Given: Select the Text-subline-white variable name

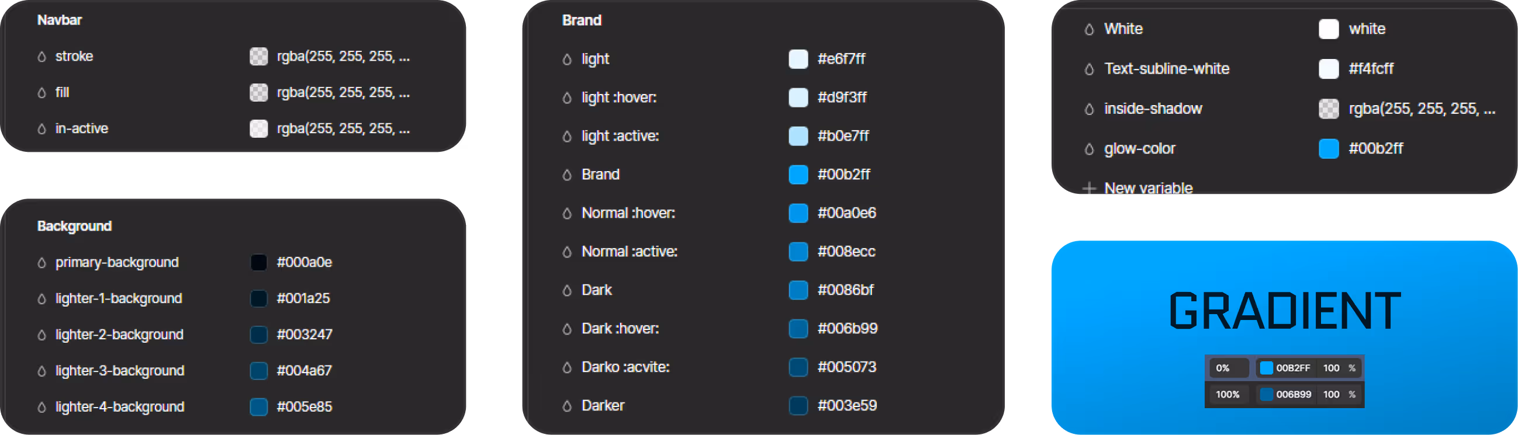Looking at the screenshot, I should pyautogui.click(x=1166, y=69).
